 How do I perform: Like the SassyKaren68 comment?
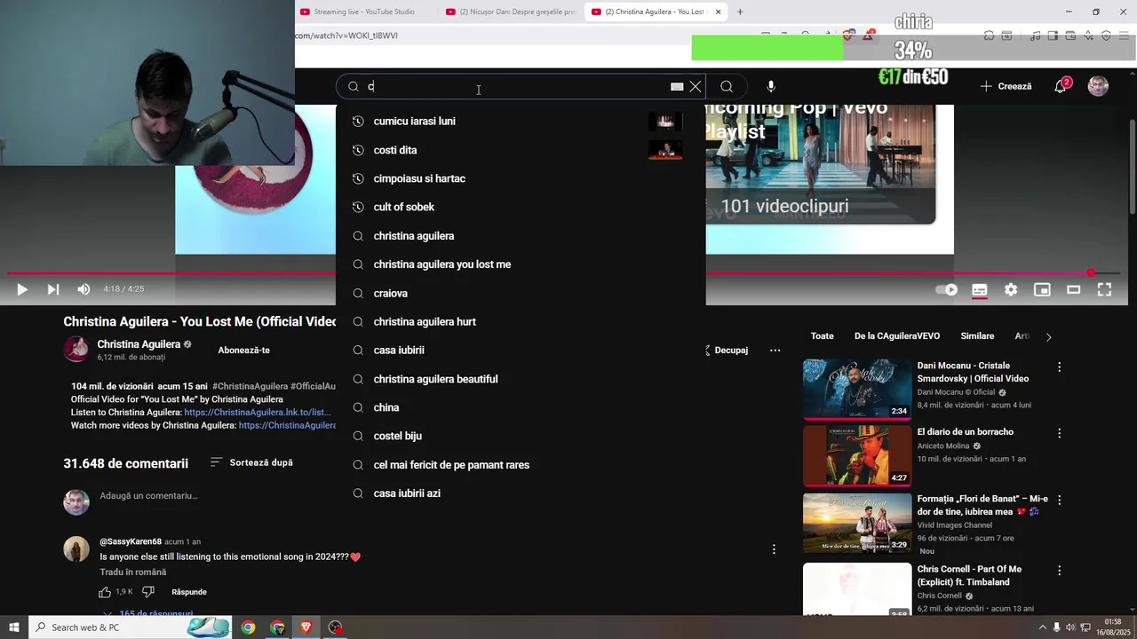(105, 592)
